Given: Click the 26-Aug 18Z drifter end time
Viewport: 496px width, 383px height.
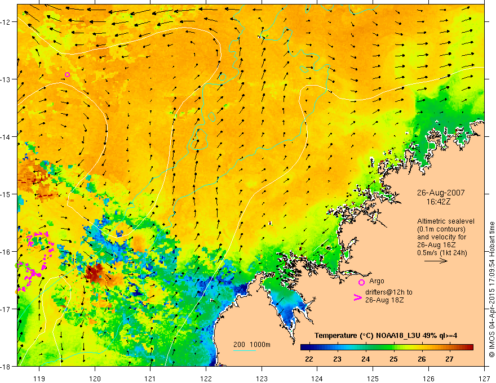Looking at the screenshot, I should tap(384, 300).
